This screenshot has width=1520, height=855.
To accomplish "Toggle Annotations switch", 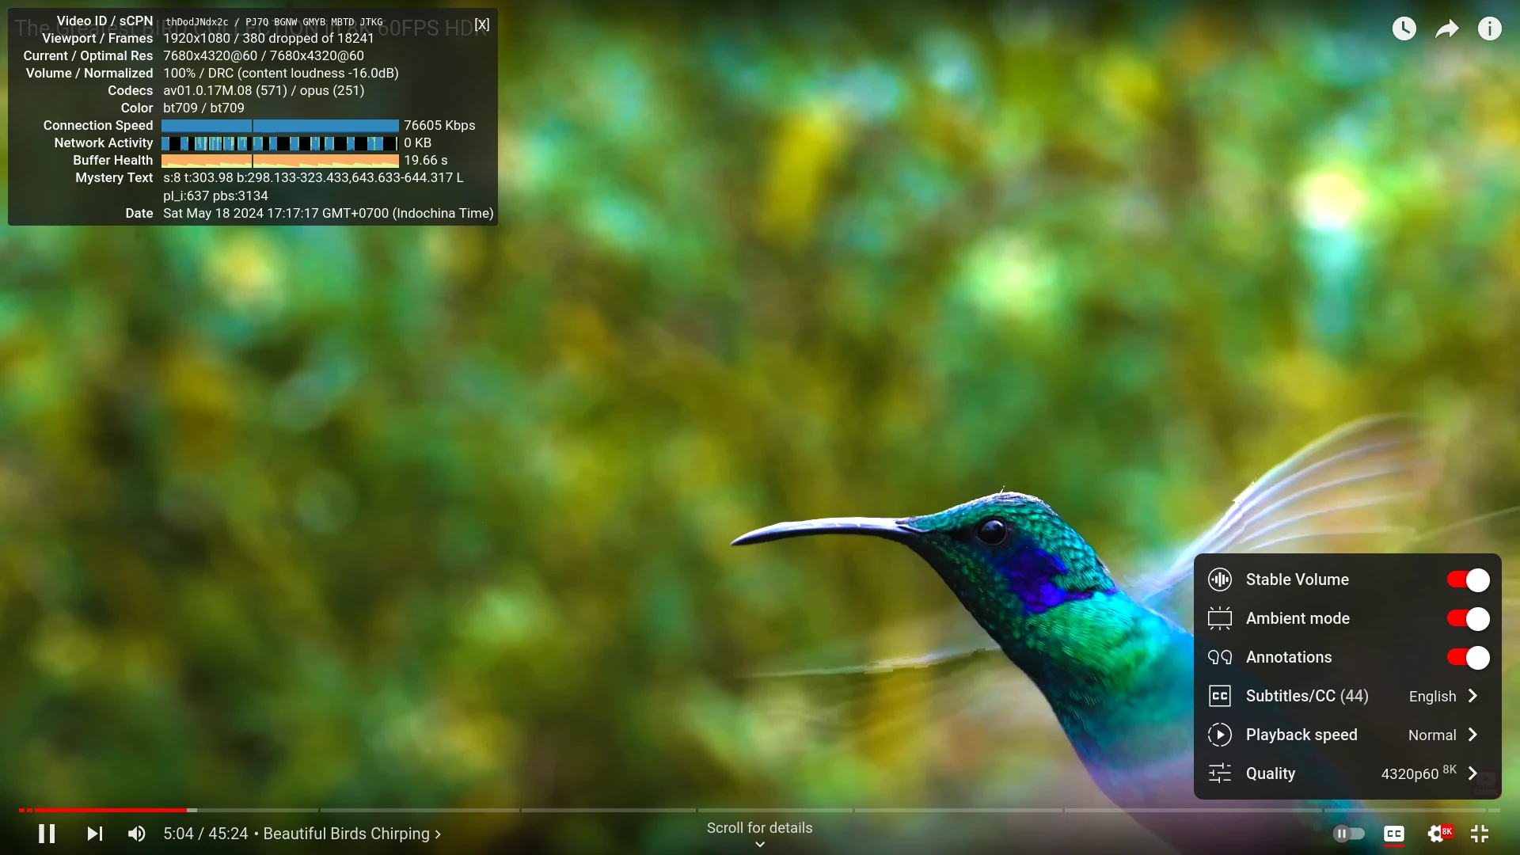I will tap(1468, 658).
